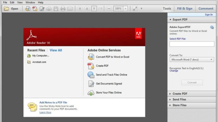Click Store Your Files Online text
Viewport: 218px width, 122px height.
pyautogui.click(x=109, y=93)
